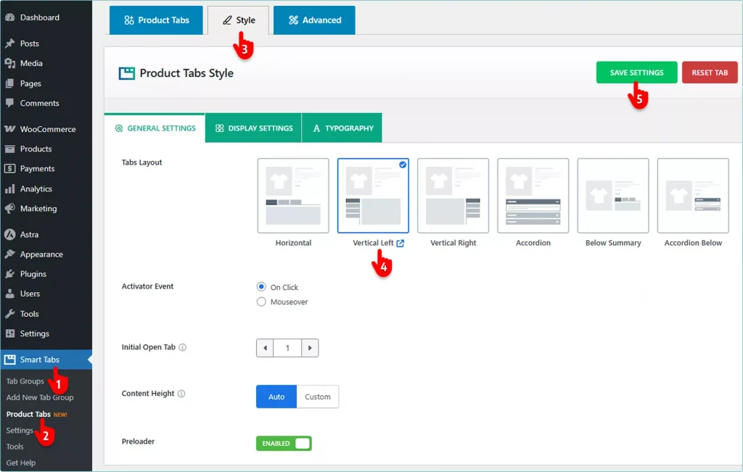The image size is (743, 472).
Task: Click the Save Settings button
Action: (x=636, y=73)
